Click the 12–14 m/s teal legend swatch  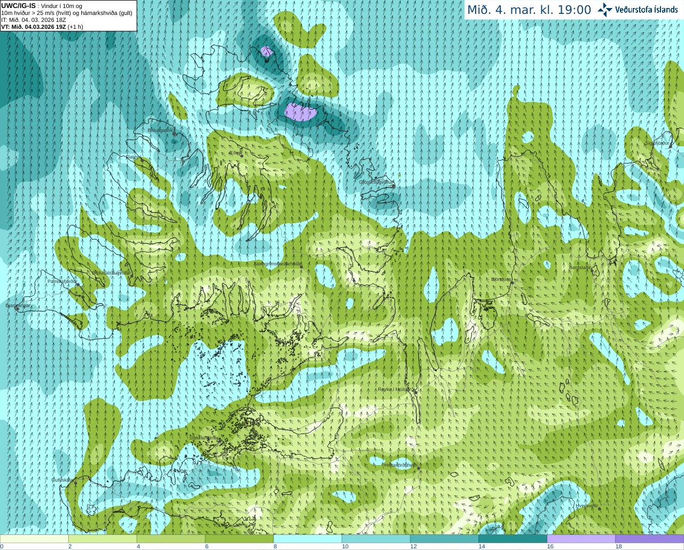pos(445,539)
